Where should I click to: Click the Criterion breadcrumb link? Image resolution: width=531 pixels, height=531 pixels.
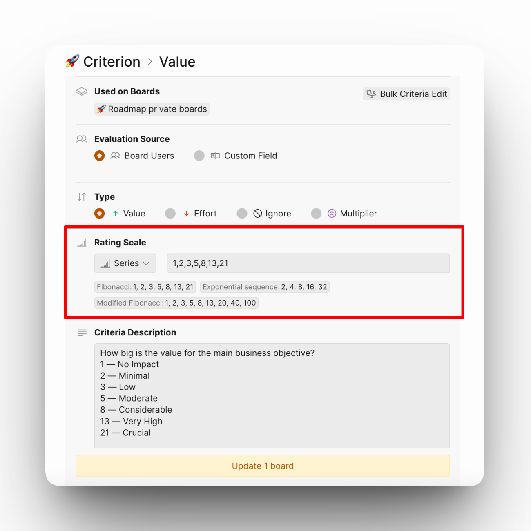(x=112, y=62)
